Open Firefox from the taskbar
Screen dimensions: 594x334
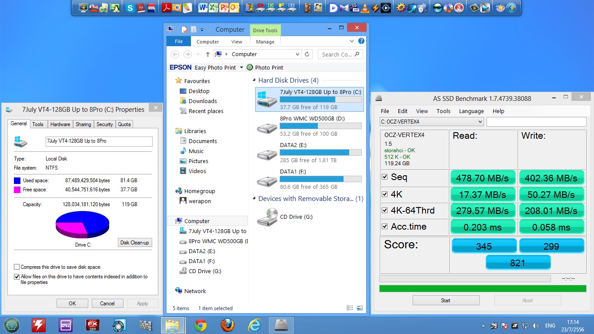click(x=227, y=325)
